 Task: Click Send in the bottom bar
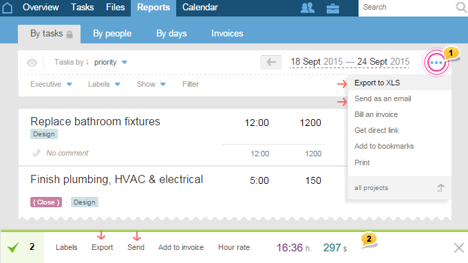coord(136,247)
